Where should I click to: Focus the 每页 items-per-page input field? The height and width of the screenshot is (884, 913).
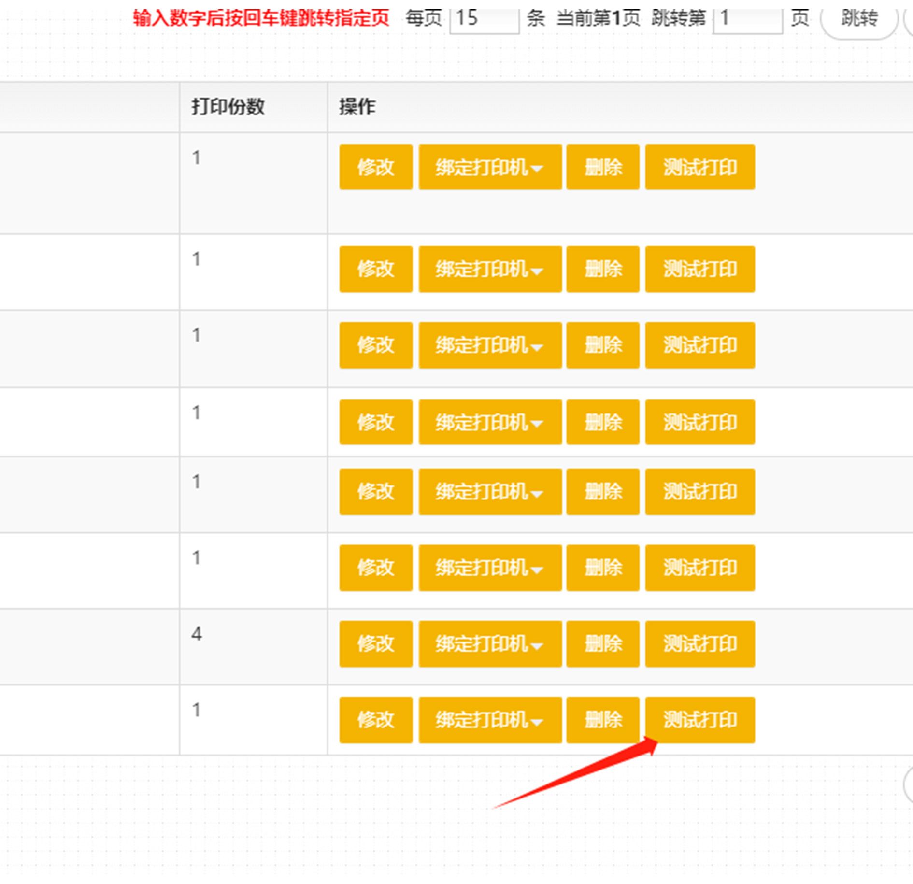(484, 19)
